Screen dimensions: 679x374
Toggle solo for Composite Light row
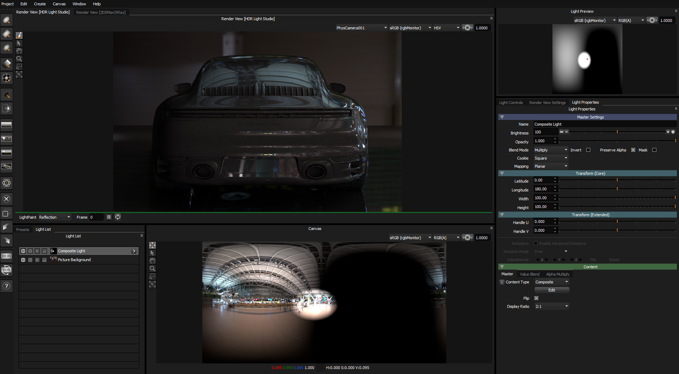tap(30, 251)
